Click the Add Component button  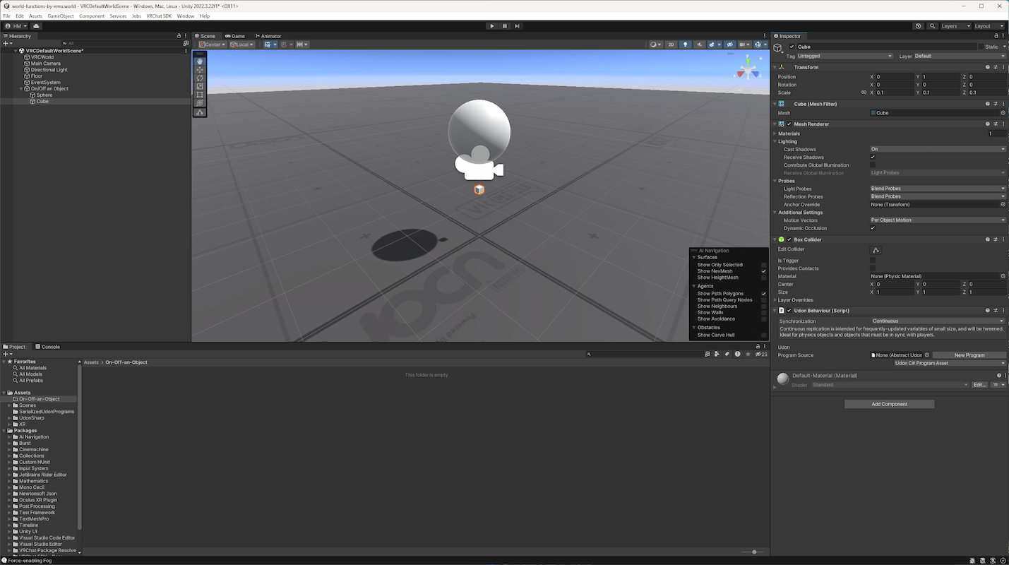coord(889,404)
